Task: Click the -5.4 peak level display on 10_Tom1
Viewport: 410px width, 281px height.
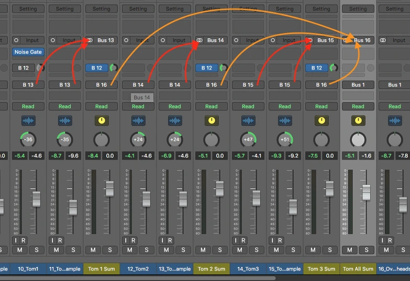Action: [x=19, y=156]
